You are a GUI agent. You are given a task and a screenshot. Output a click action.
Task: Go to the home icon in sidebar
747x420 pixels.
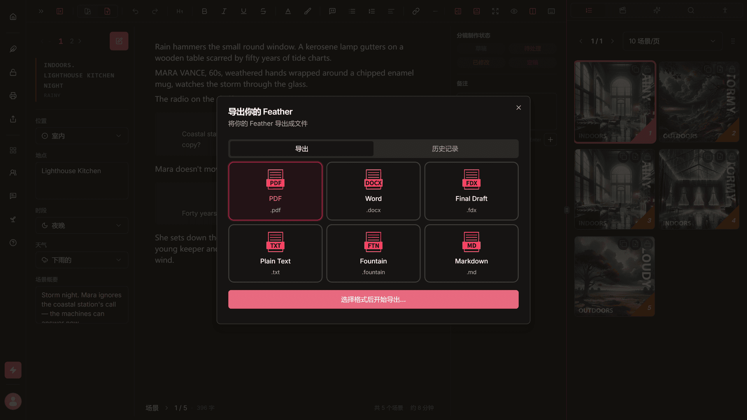pos(13,17)
